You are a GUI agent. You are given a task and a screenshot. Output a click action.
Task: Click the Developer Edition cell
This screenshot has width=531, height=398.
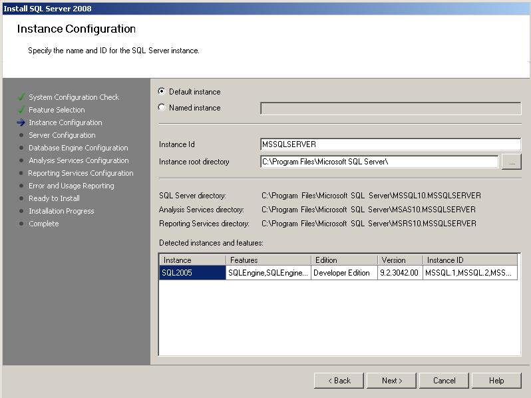[344, 273]
